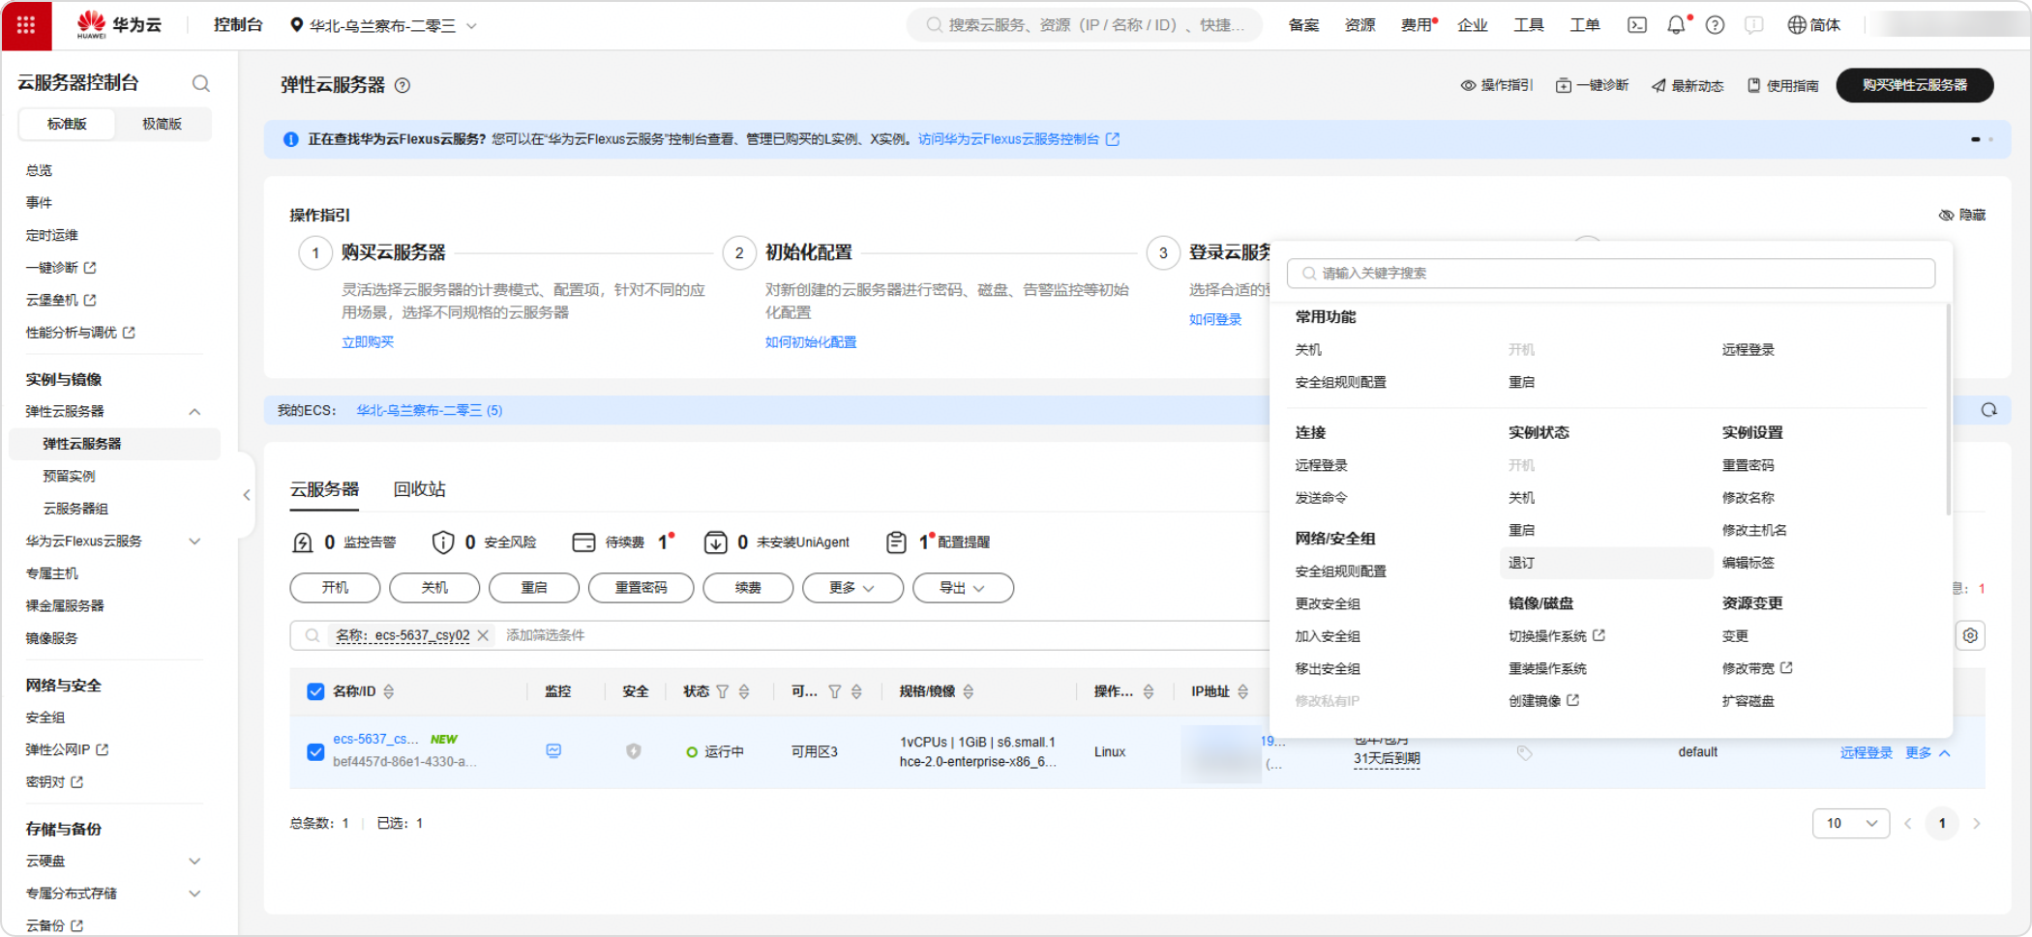This screenshot has height=937, width=2032.
Task: Choose 重装操作系统 in the actions menu
Action: click(x=1547, y=668)
